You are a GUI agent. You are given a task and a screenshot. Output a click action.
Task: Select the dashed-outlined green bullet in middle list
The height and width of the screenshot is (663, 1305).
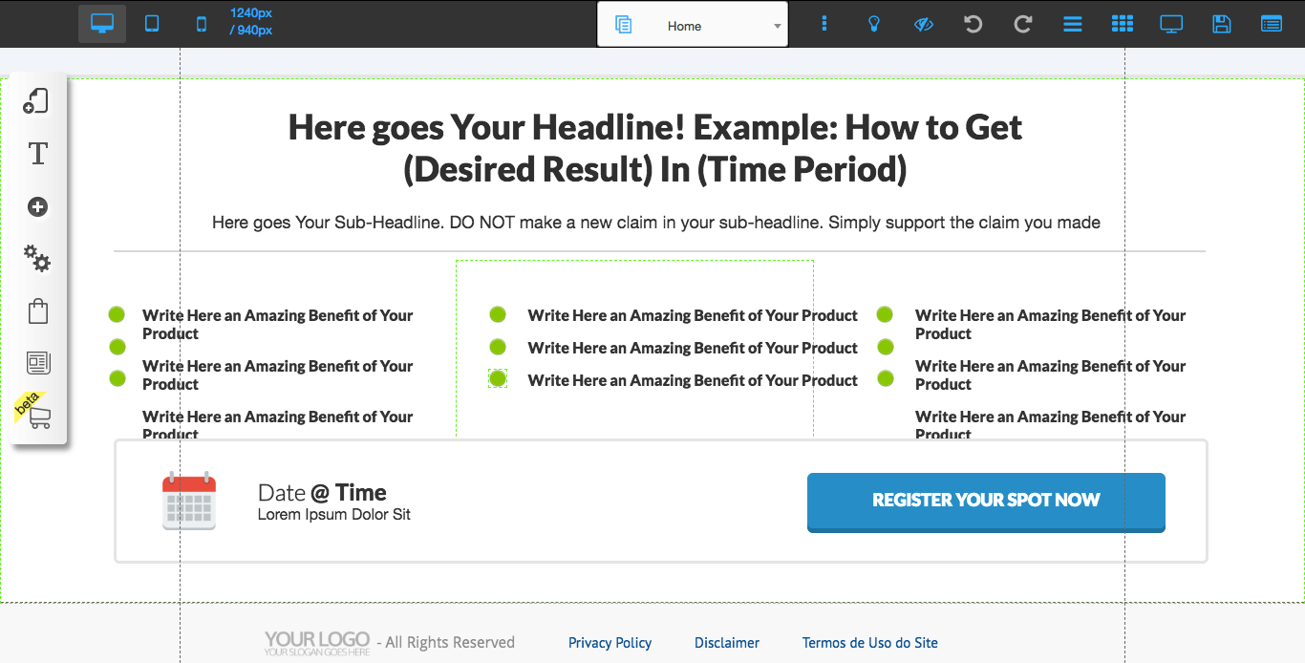498,379
